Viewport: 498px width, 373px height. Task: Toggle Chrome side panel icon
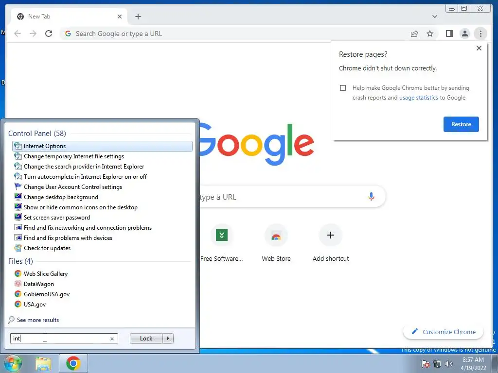click(449, 34)
